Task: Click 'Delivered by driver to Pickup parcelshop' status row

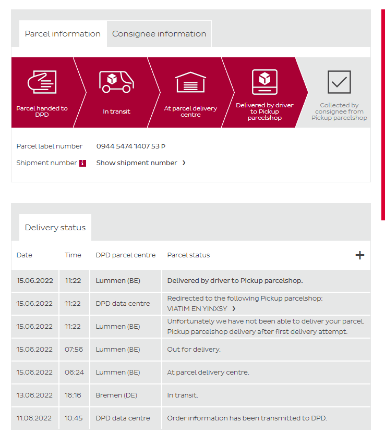Action: click(235, 281)
